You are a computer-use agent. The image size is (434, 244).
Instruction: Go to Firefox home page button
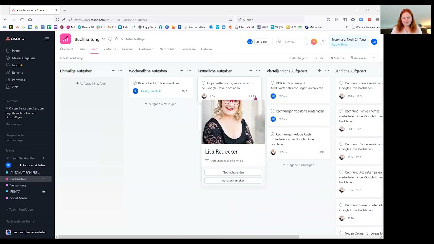tap(30, 20)
